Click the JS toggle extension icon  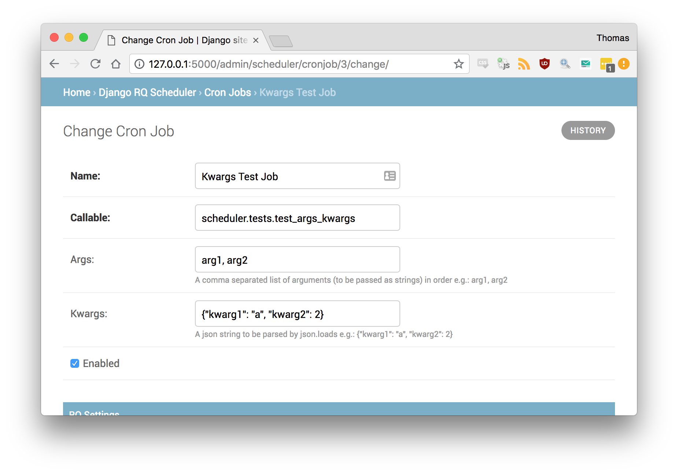pos(503,64)
